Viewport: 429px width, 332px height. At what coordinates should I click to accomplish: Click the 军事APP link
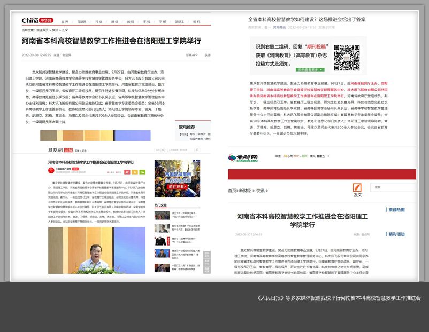coord(191,54)
